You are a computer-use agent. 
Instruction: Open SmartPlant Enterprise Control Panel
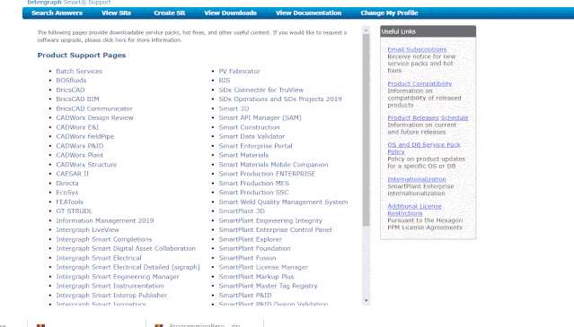coord(275,229)
